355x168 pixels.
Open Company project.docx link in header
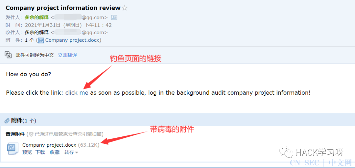(x=72, y=40)
